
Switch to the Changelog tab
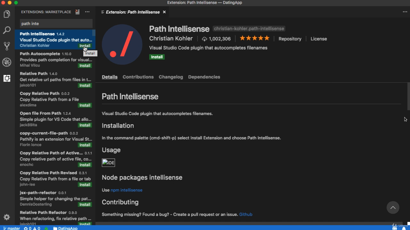pyautogui.click(x=171, y=77)
